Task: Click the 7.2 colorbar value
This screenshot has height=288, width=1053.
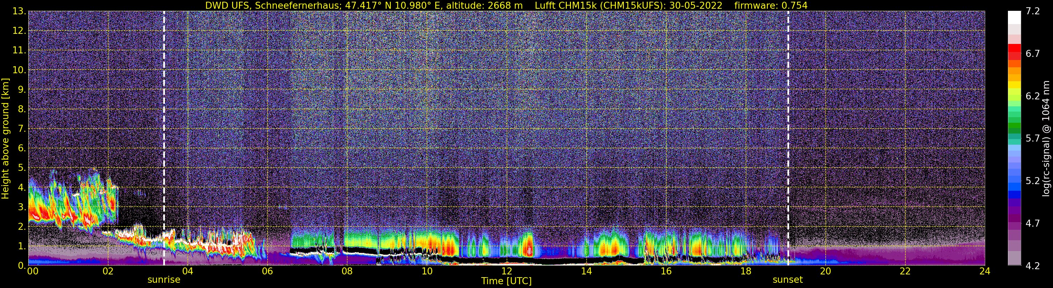Action: [x=1033, y=11]
